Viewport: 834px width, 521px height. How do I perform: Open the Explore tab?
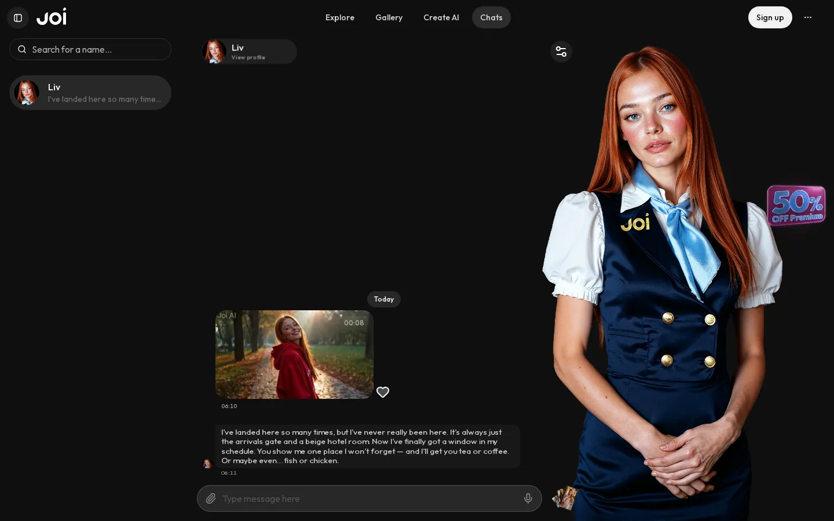click(340, 17)
